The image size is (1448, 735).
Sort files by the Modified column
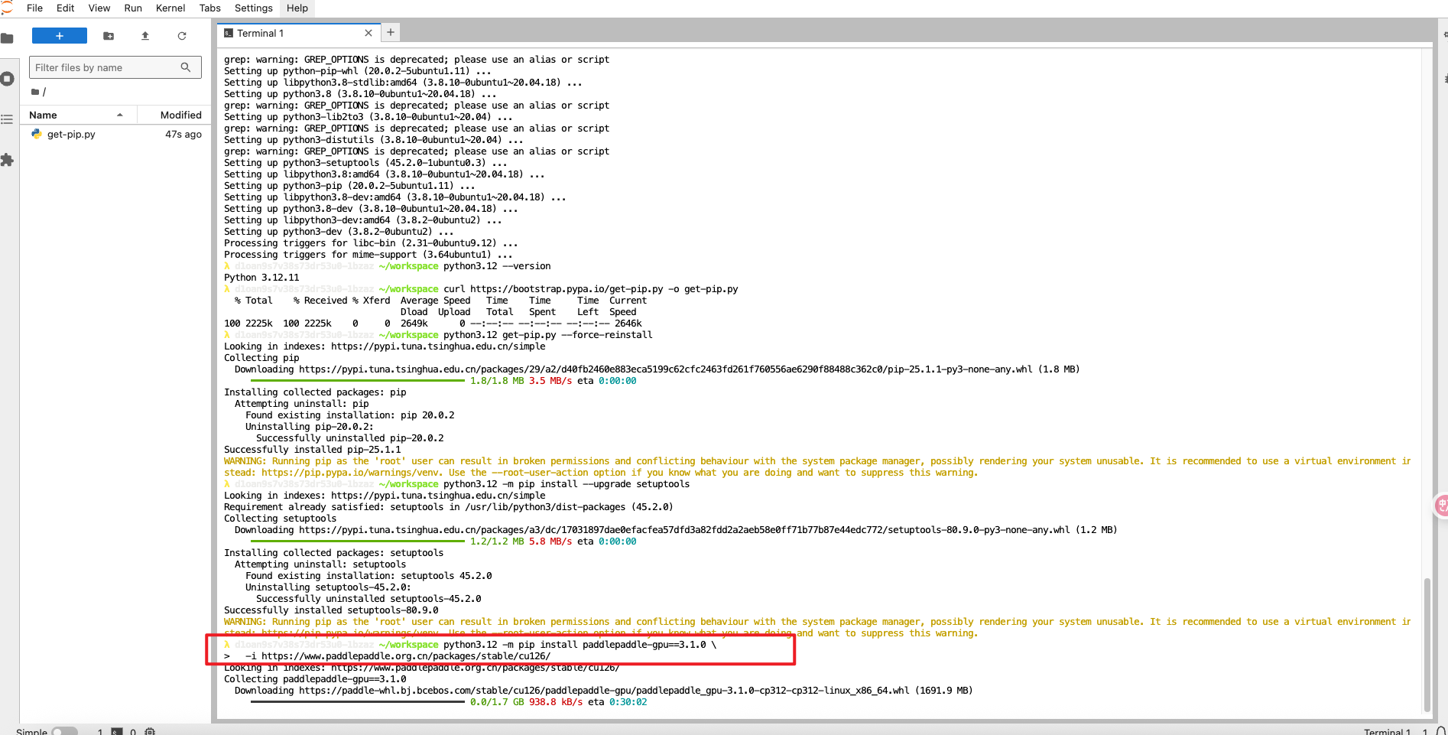pos(174,115)
